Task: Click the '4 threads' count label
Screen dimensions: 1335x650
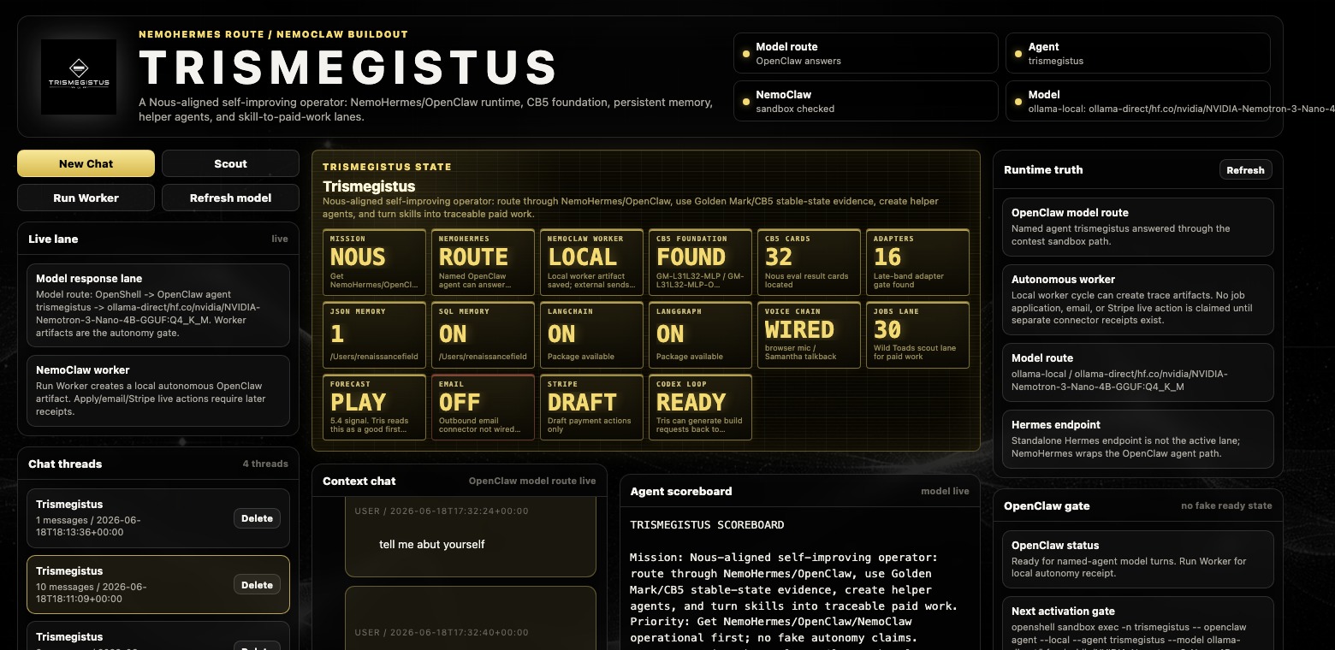Action: click(265, 464)
